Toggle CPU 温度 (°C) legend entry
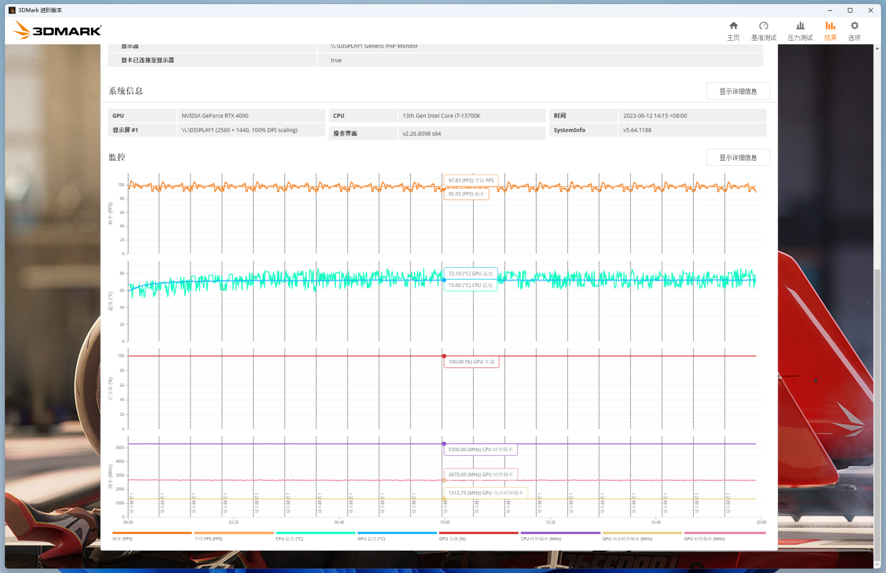Viewport: 886px width, 573px height. tap(289, 539)
